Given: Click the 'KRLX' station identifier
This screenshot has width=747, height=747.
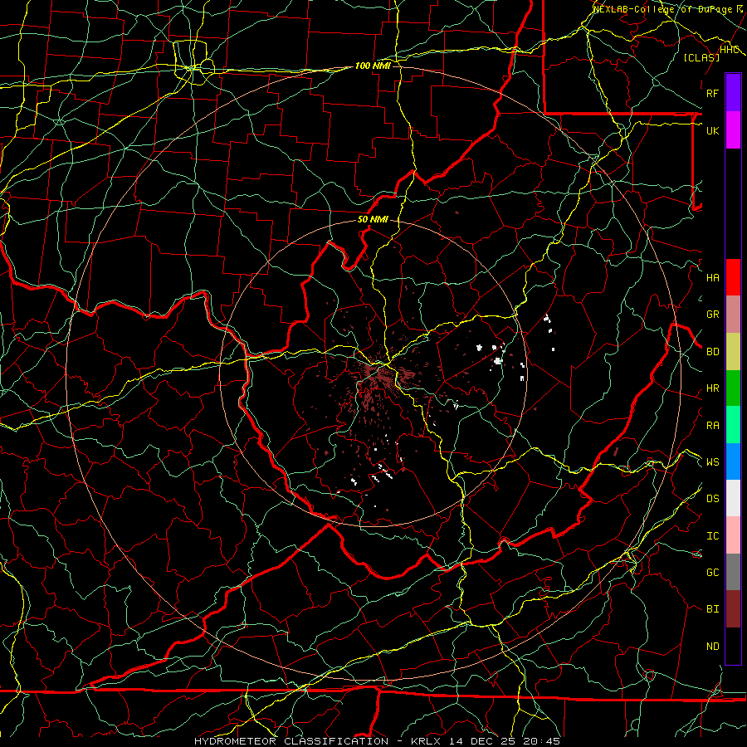Looking at the screenshot, I should (x=426, y=741).
